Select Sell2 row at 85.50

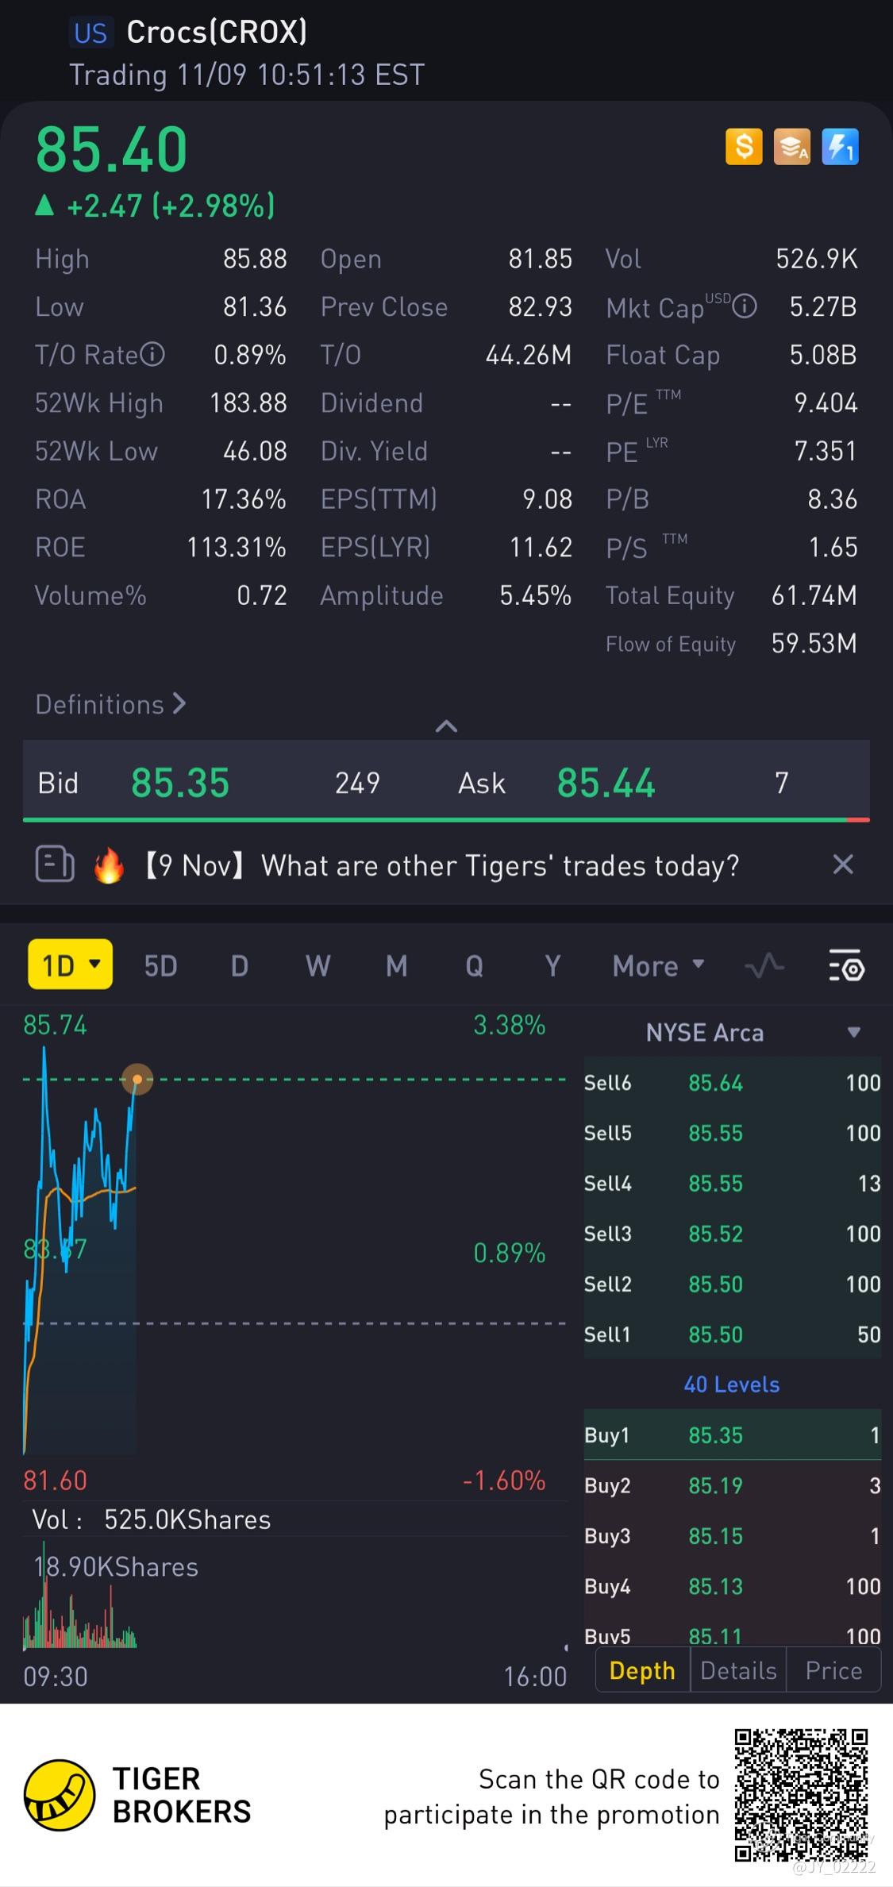(732, 1284)
